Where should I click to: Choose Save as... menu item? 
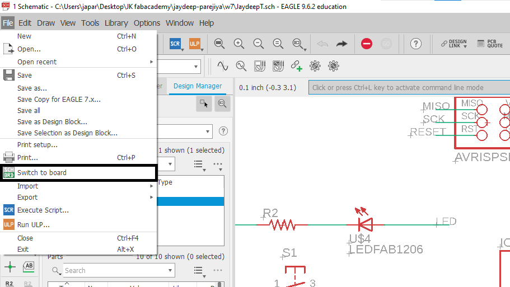coord(78,88)
